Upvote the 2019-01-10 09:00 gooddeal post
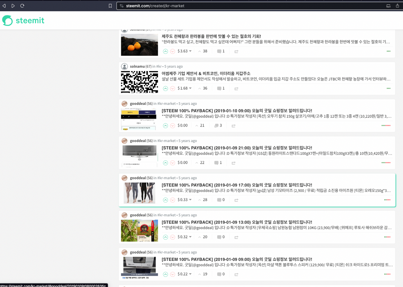 click(165, 126)
